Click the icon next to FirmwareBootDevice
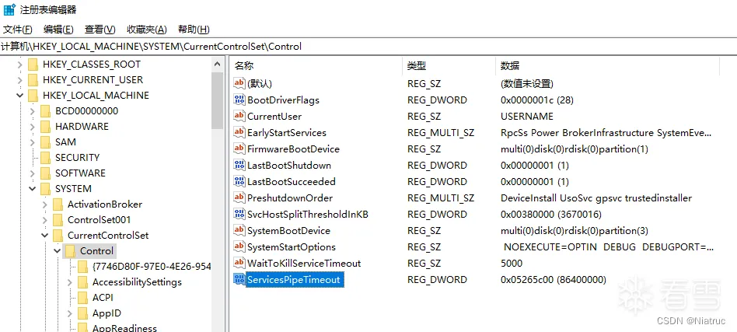This screenshot has height=332, width=737. tap(239, 149)
